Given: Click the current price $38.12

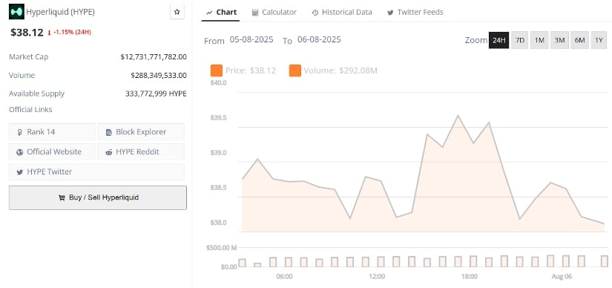Looking at the screenshot, I should pos(27,33).
